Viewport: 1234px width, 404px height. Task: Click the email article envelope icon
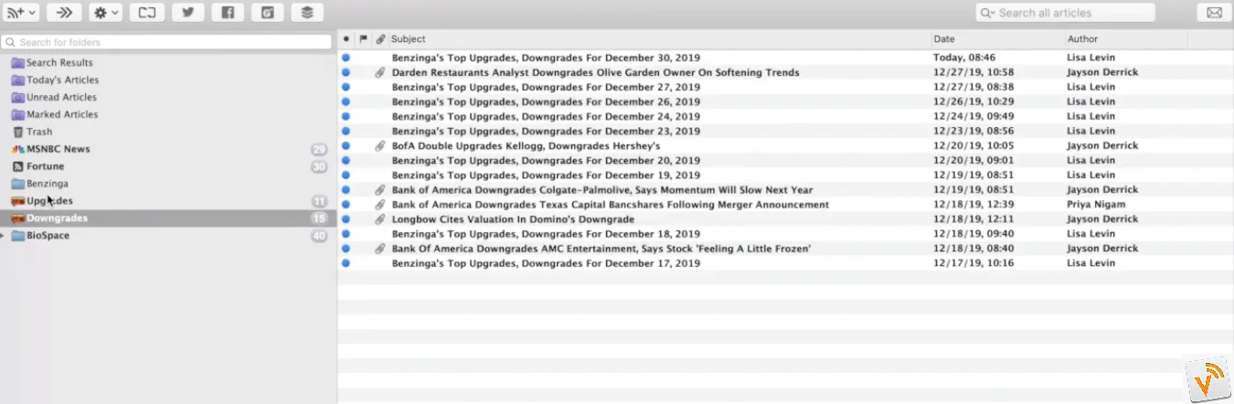1214,13
